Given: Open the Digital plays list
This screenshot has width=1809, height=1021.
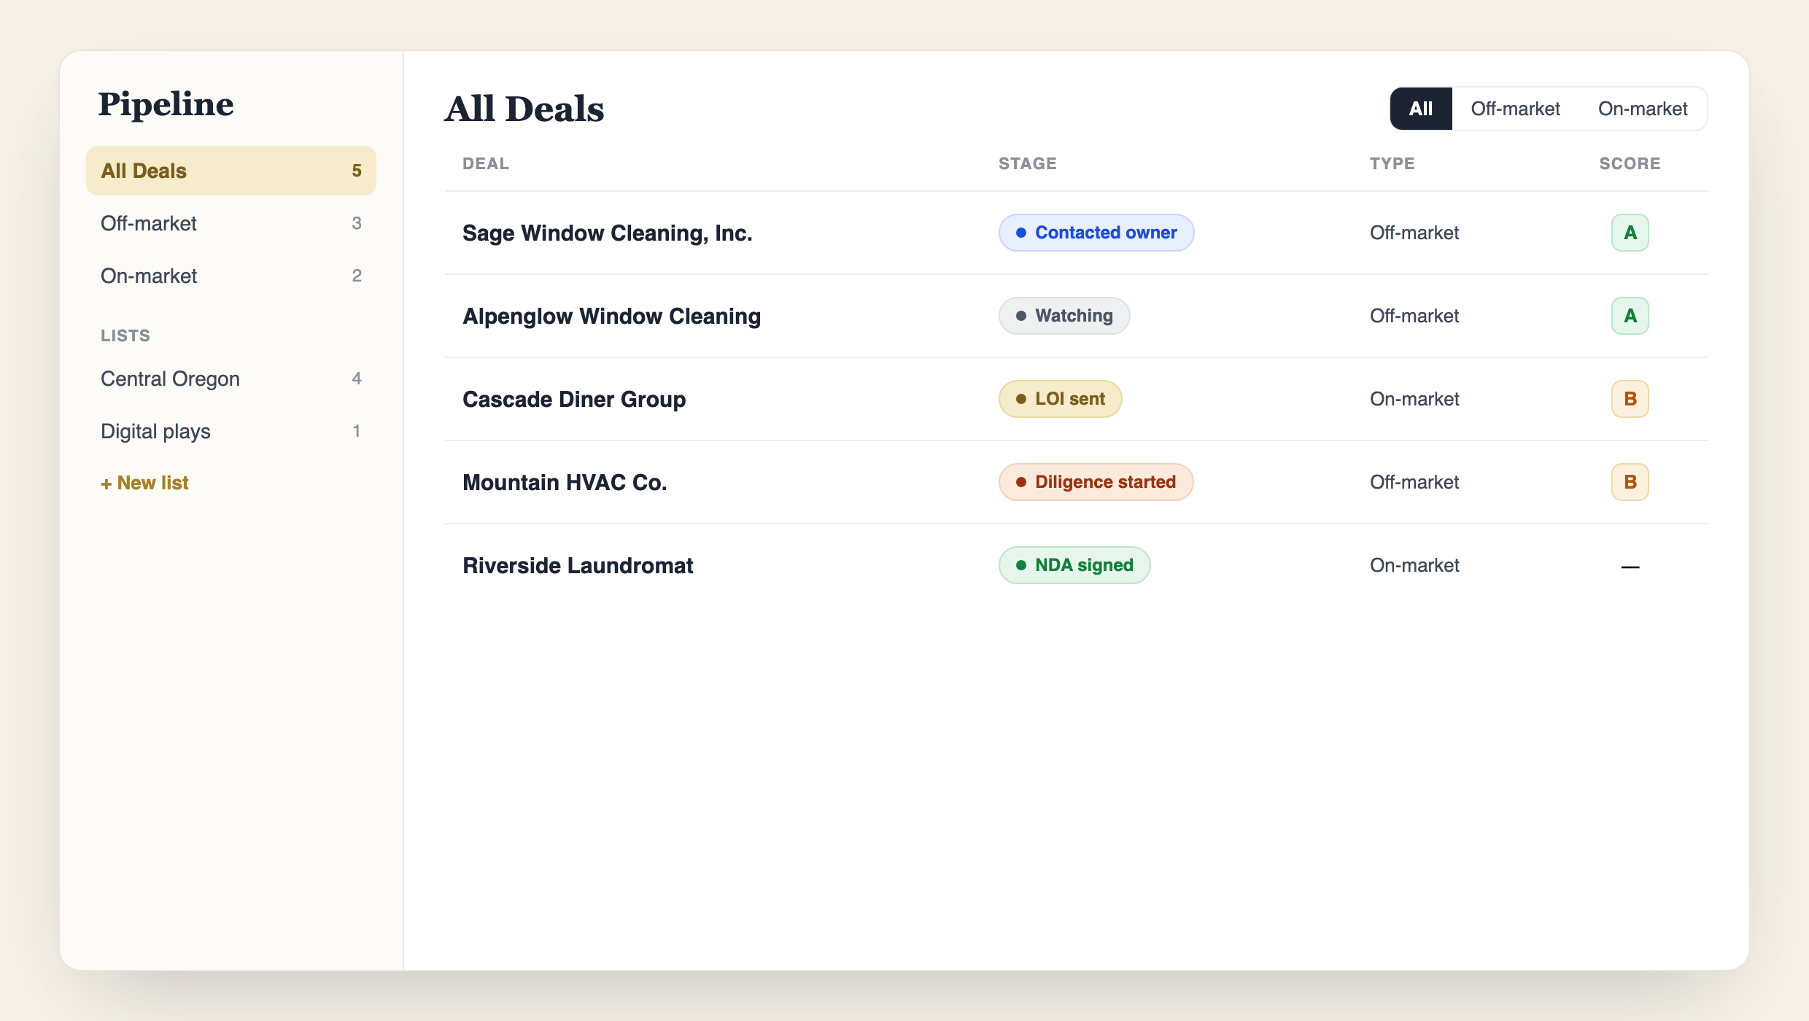Looking at the screenshot, I should (x=231, y=431).
